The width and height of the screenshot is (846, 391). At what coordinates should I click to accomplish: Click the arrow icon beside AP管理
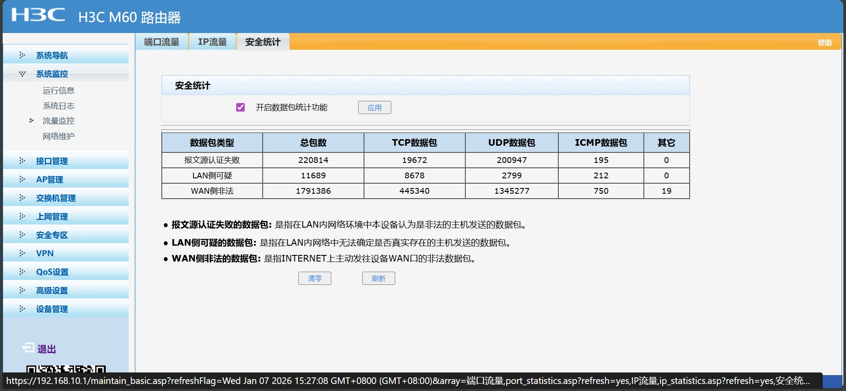pos(22,179)
